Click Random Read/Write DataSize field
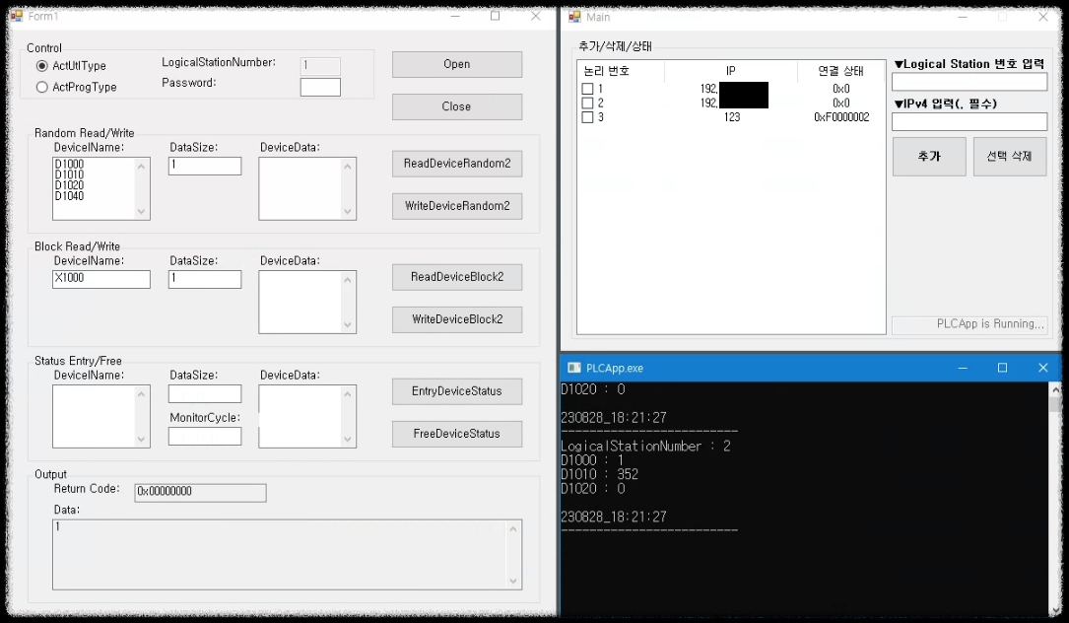1069x623 pixels. coord(205,166)
